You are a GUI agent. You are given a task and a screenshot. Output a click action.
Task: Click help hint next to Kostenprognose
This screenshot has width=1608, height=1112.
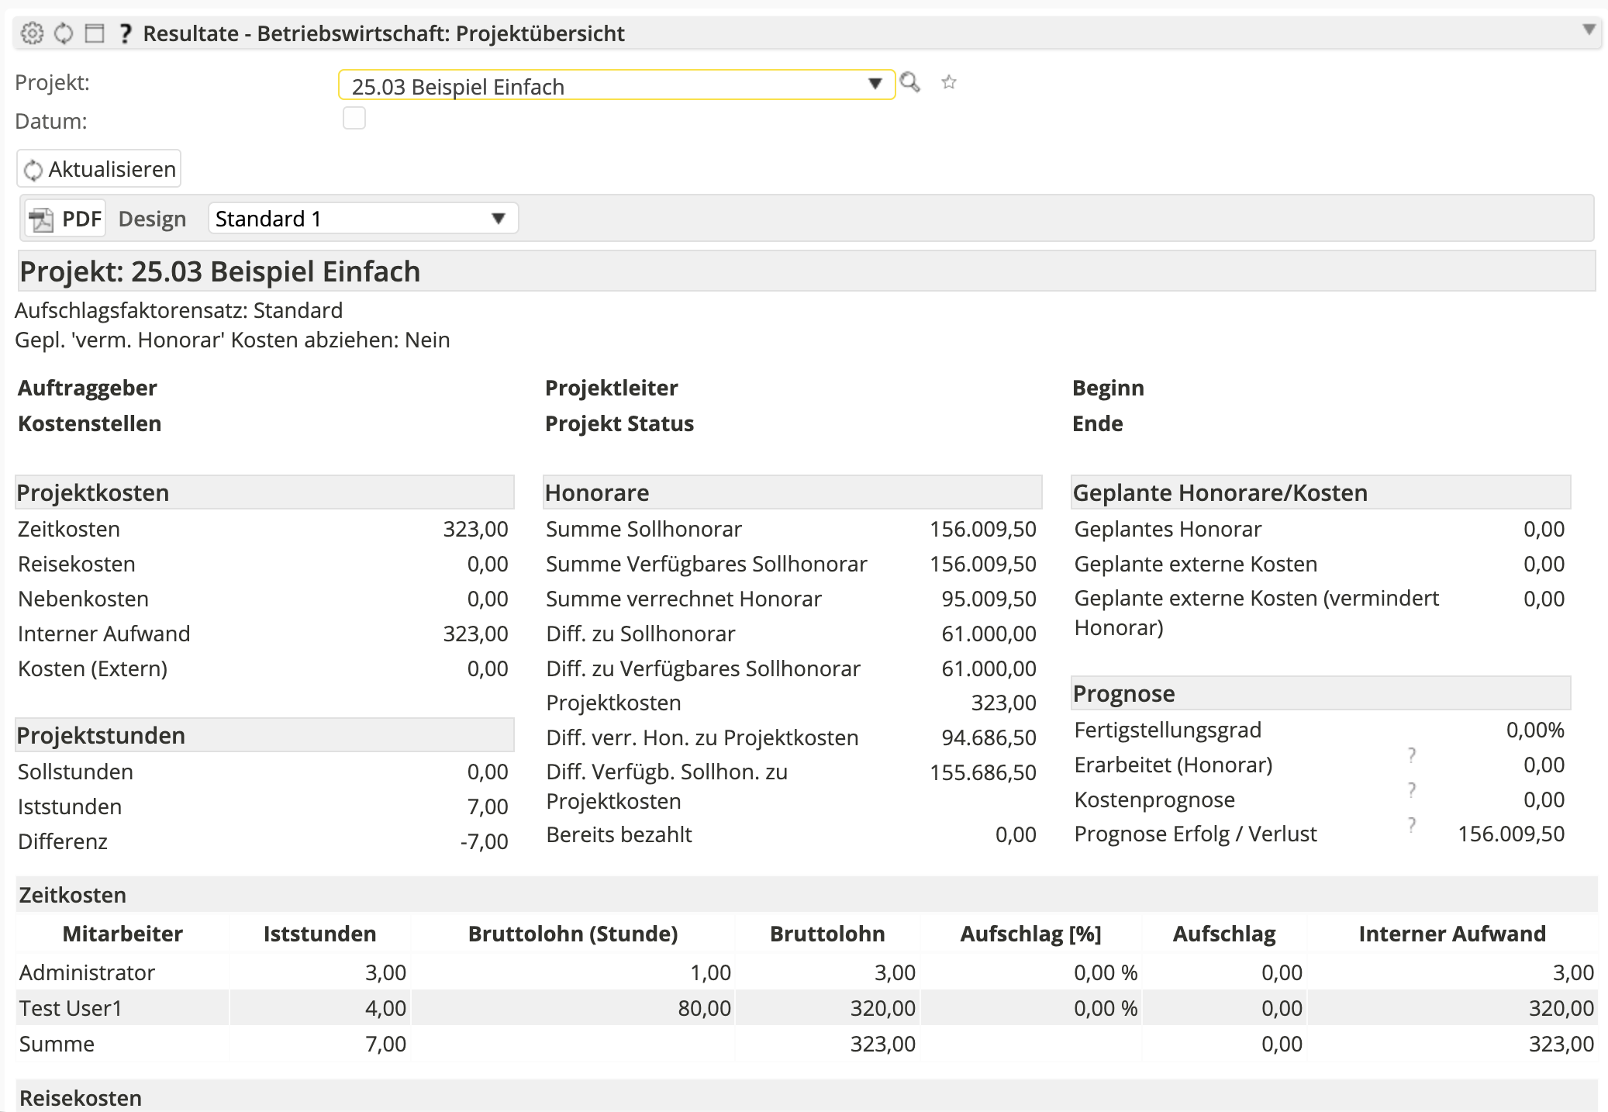(x=1412, y=789)
